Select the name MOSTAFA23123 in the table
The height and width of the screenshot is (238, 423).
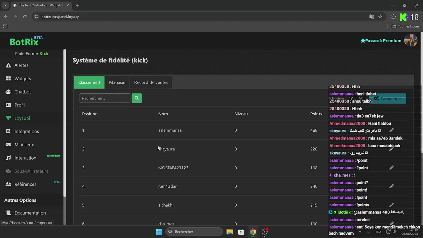[173, 168]
